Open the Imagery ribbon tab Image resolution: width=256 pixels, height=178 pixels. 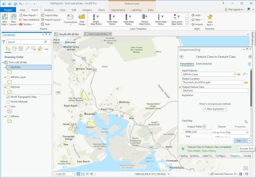[87, 10]
